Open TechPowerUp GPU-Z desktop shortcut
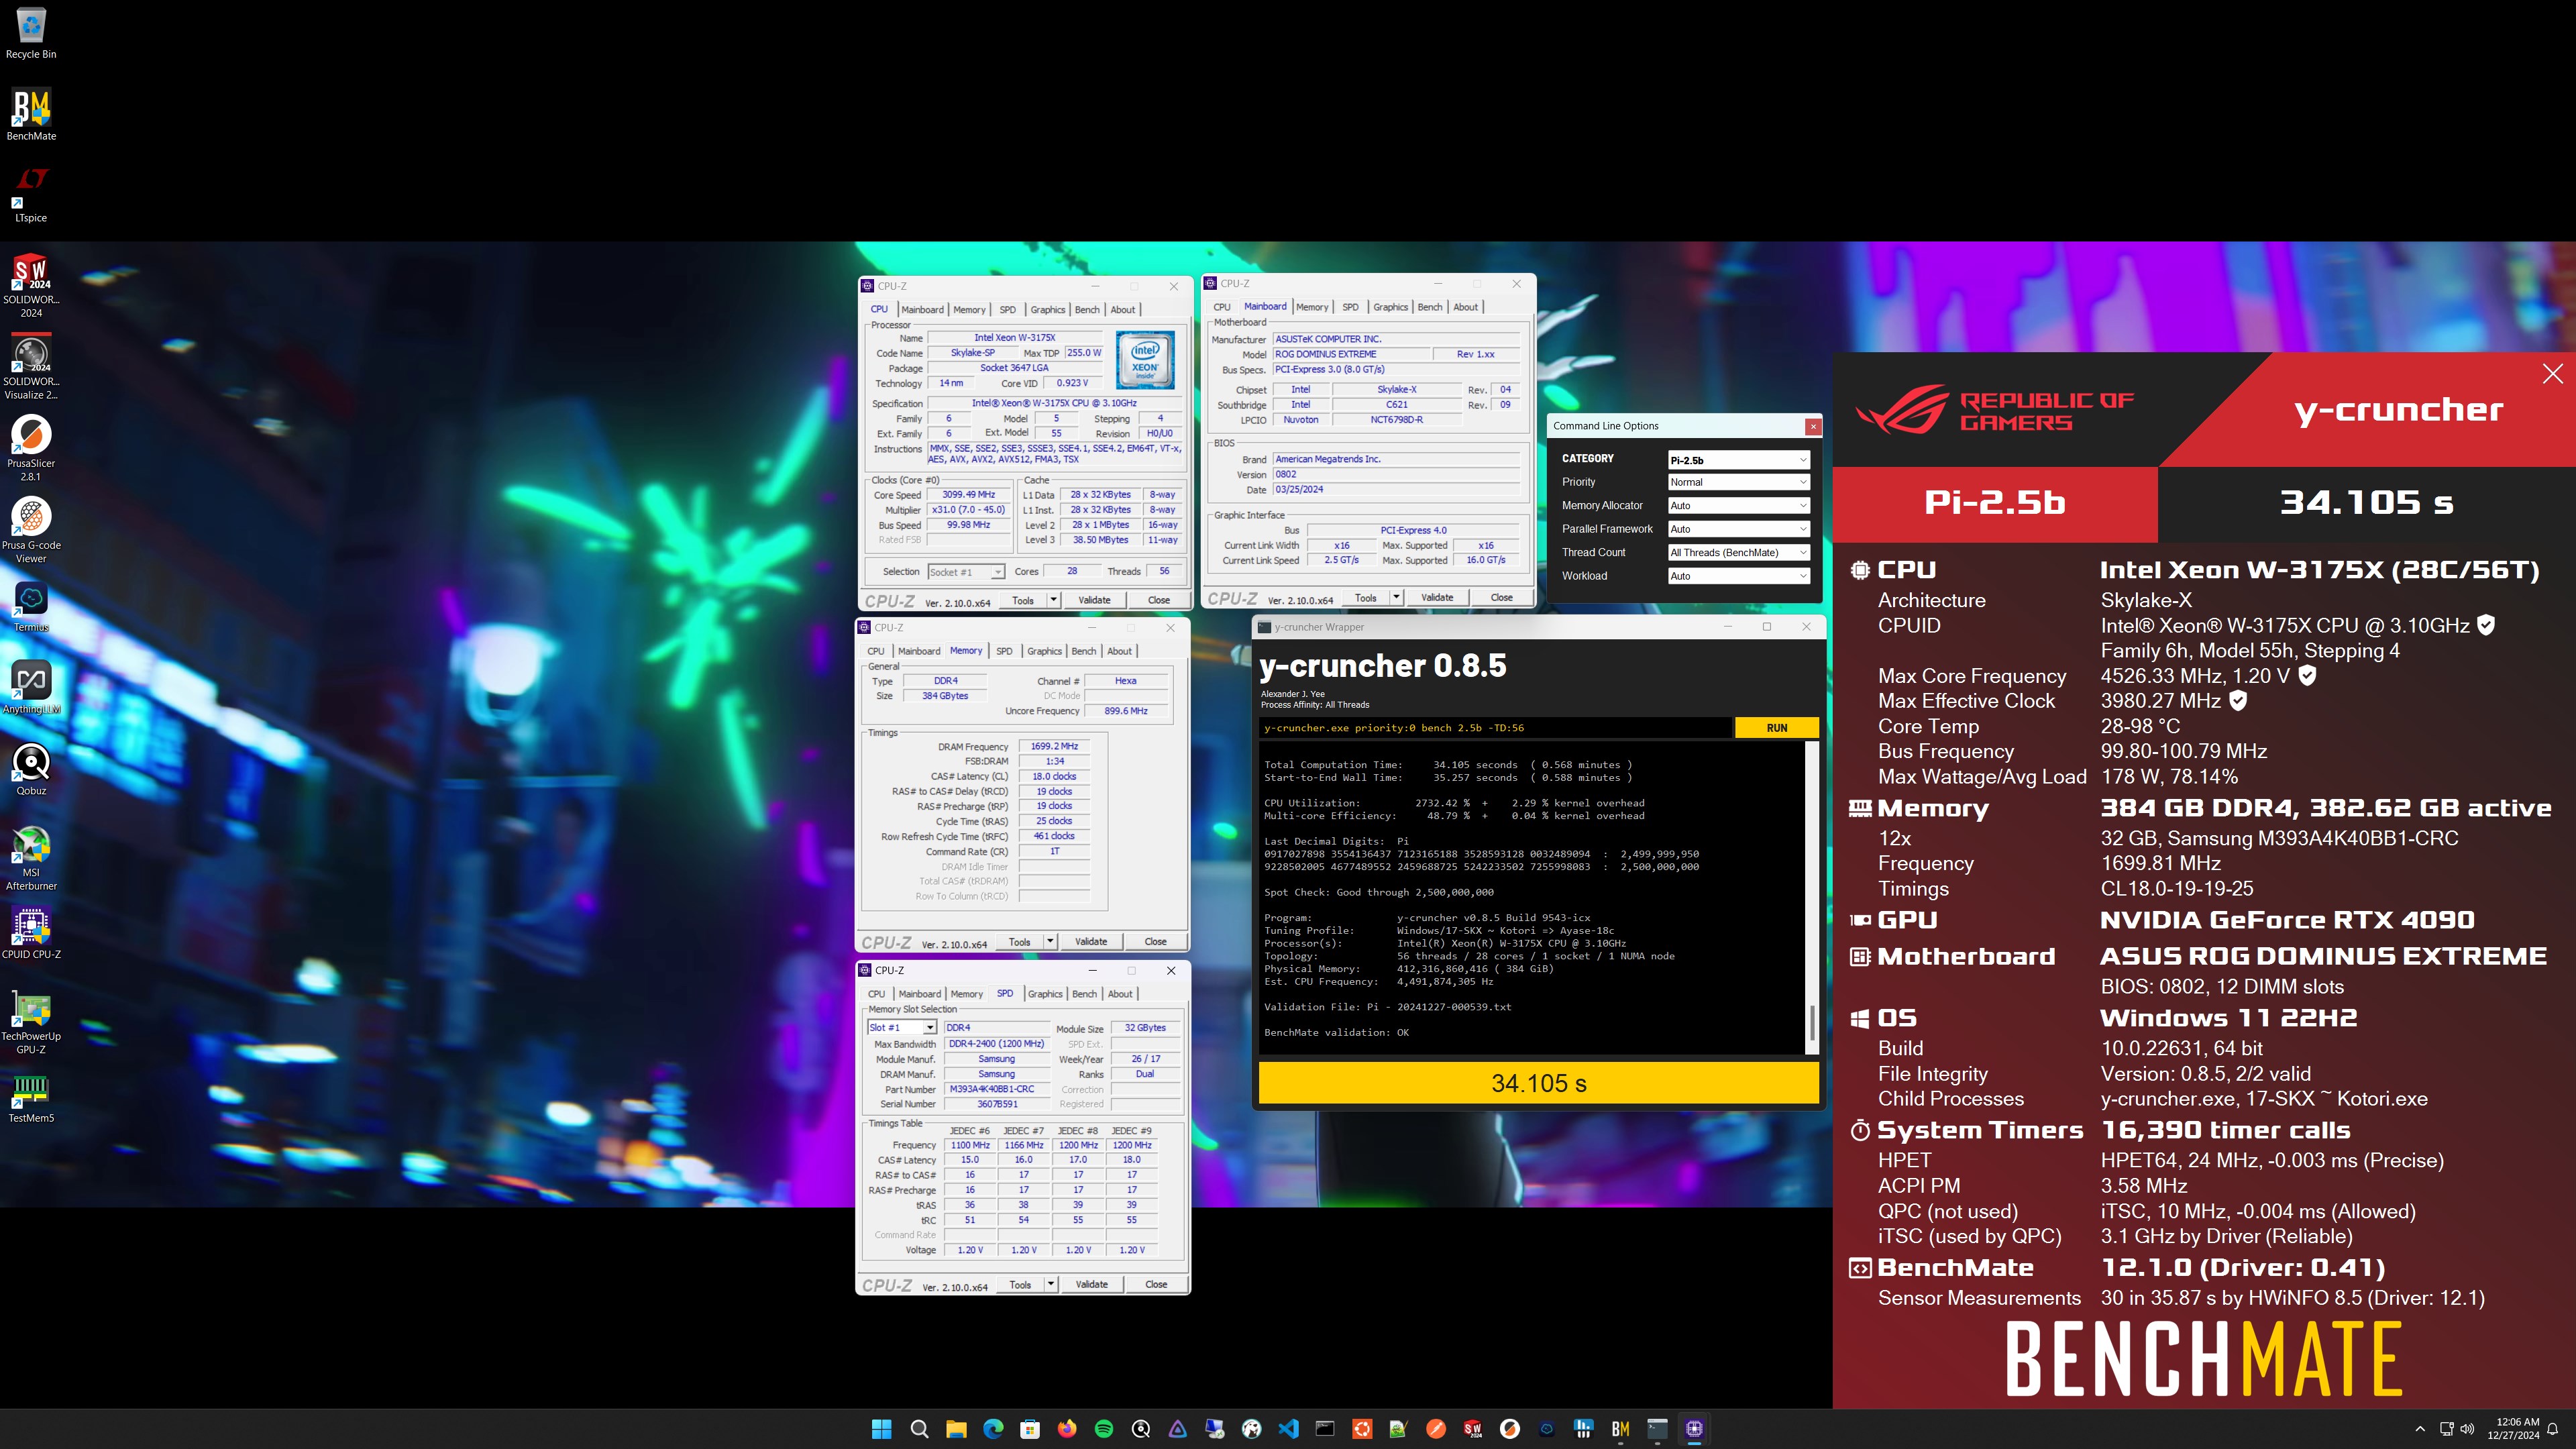2576x1449 pixels. click(x=31, y=1022)
